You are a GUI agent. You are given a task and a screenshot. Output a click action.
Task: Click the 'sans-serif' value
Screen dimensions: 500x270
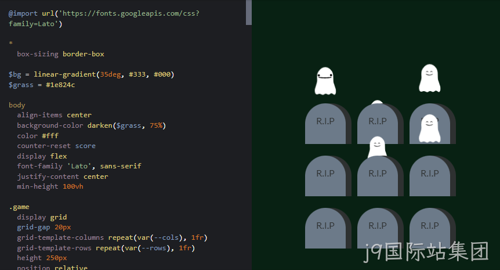(121, 166)
